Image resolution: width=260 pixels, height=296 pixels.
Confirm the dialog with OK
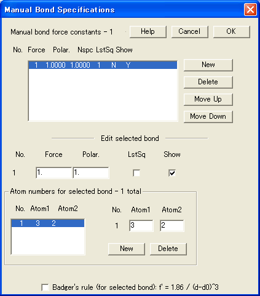click(x=231, y=32)
